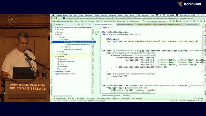Click the Run with Coverage icon
Screen dimensions: 206x116
pyautogui.click(x=177, y=21)
